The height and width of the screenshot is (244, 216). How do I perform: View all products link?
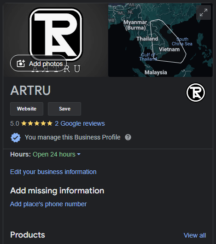click(x=195, y=235)
